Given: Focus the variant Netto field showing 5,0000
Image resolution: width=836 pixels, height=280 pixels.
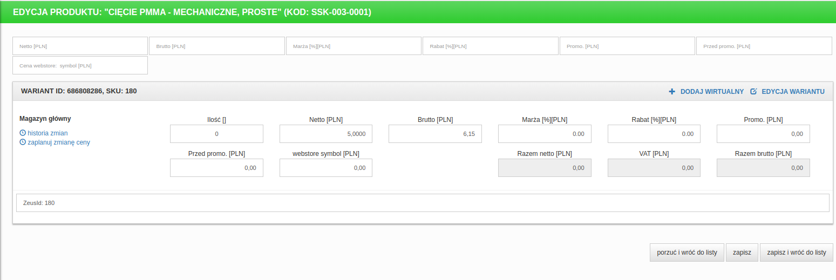Looking at the screenshot, I should point(325,134).
